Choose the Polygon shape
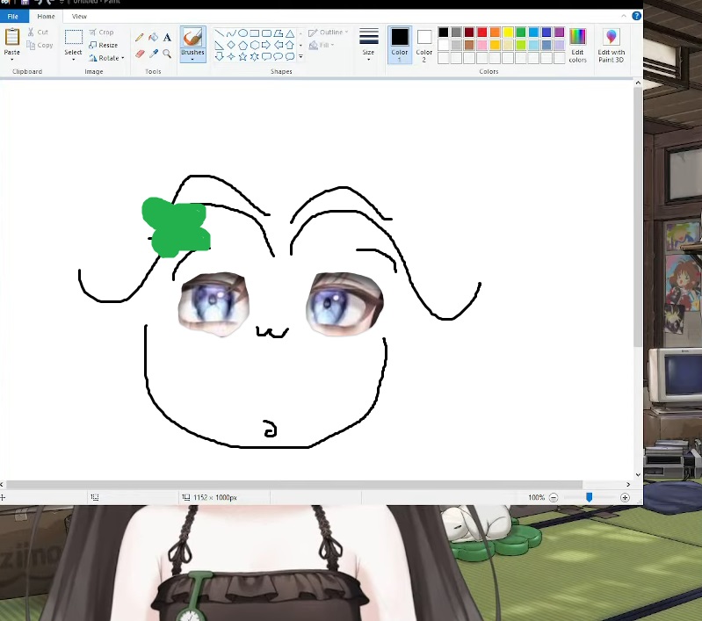Image resolution: width=702 pixels, height=621 pixels. tap(278, 33)
